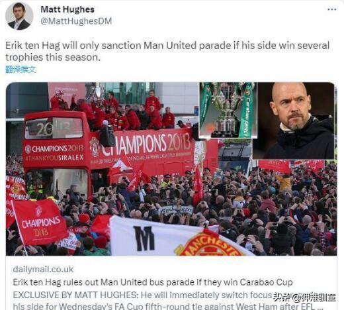This screenshot has width=344, height=310.
Task: Click the Carabao Cup trophy inset image
Action: click(228, 110)
